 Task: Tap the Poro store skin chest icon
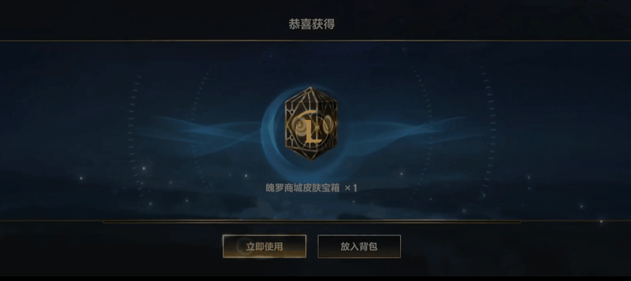point(311,123)
